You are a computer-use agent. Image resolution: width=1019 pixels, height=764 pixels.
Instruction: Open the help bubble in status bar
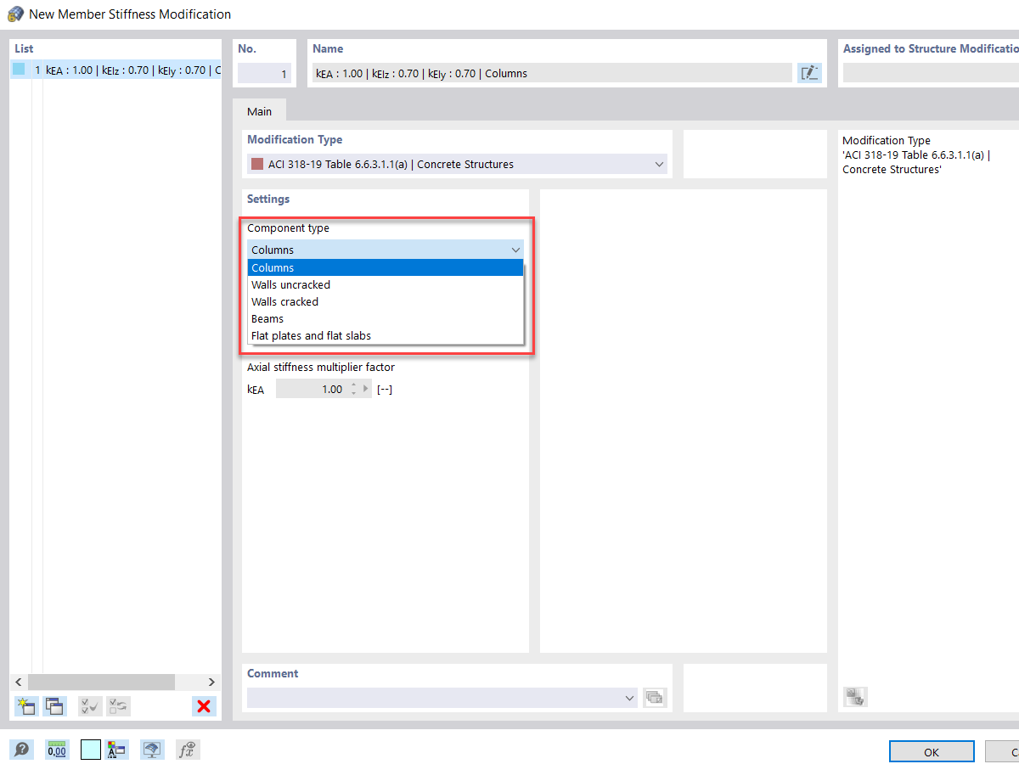click(x=21, y=750)
